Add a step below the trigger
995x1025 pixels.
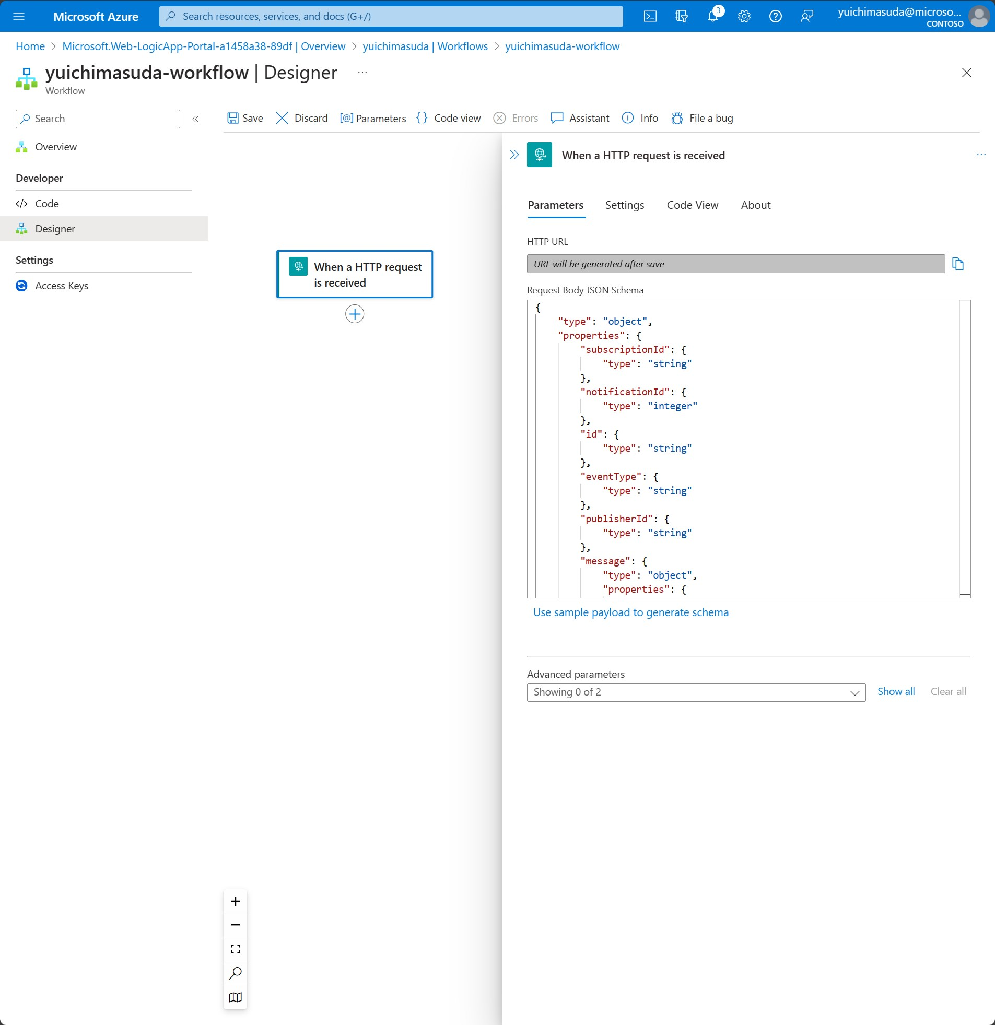355,314
